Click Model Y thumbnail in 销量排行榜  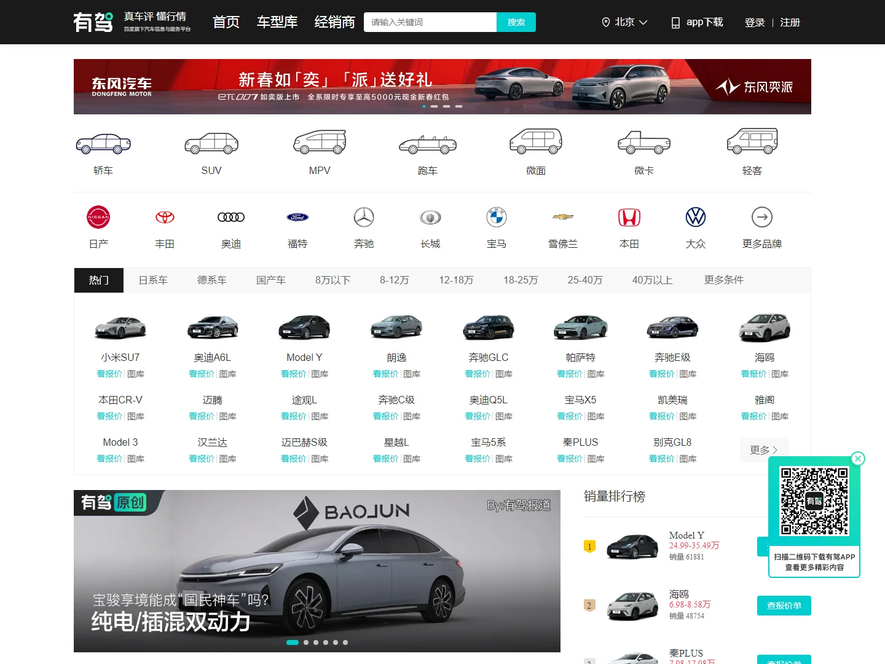[632, 546]
